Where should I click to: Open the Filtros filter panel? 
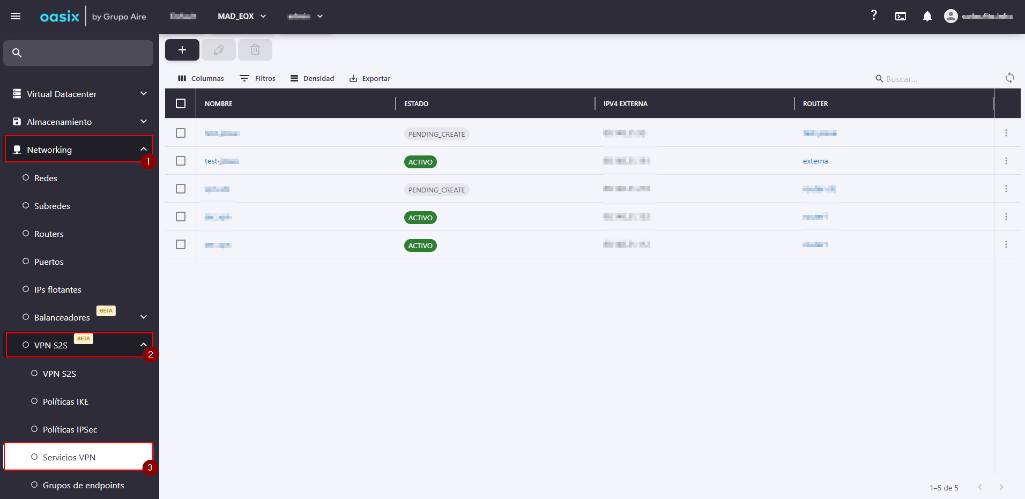(x=258, y=78)
